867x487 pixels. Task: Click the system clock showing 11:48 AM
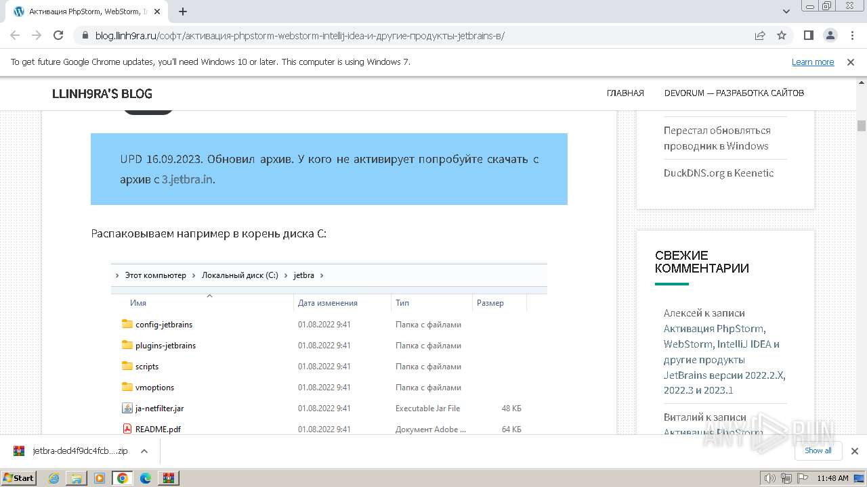pos(832,478)
